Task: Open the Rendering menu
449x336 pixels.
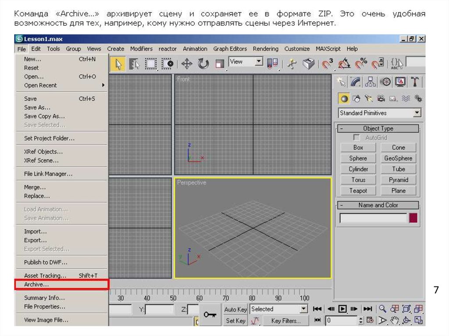Action: click(x=265, y=49)
